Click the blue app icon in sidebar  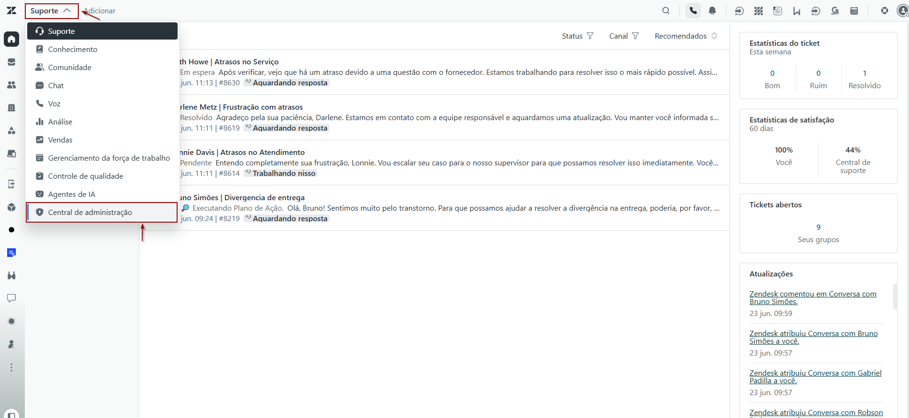pos(11,253)
